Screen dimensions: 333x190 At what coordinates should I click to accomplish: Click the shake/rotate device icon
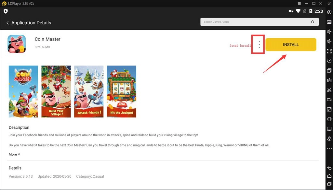click(x=329, y=119)
